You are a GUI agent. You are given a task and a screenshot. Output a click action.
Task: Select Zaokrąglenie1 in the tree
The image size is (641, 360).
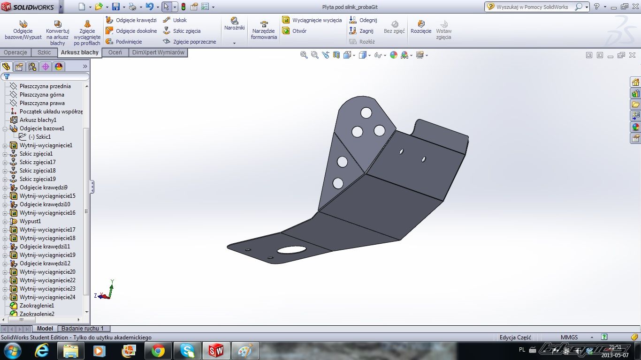point(37,306)
